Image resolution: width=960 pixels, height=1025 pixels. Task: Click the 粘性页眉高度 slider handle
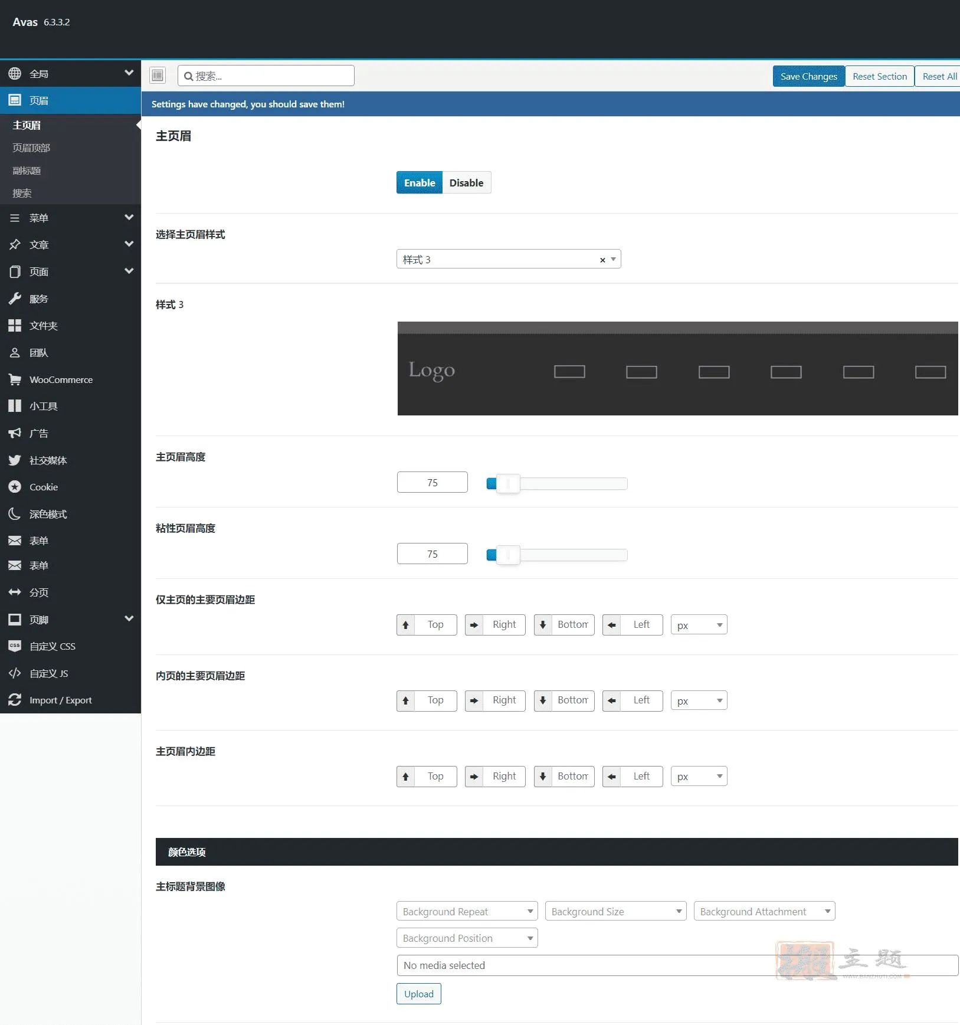click(507, 555)
